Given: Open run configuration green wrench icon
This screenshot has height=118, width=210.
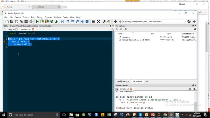Looking at the screenshot, I should point(56,21).
